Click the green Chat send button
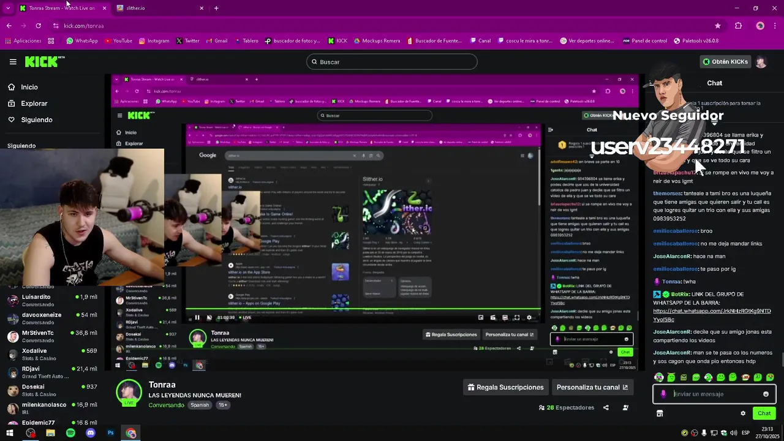Image resolution: width=784 pixels, height=441 pixels. click(764, 413)
